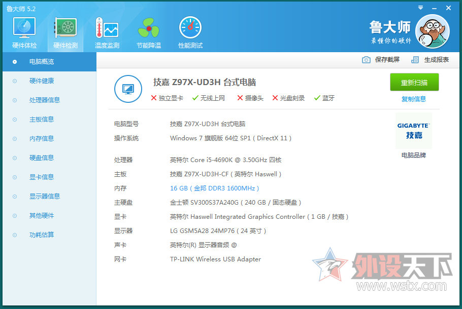Click the 保存截屏 label
Image resolution: width=462 pixels, height=309 pixels.
pos(387,60)
